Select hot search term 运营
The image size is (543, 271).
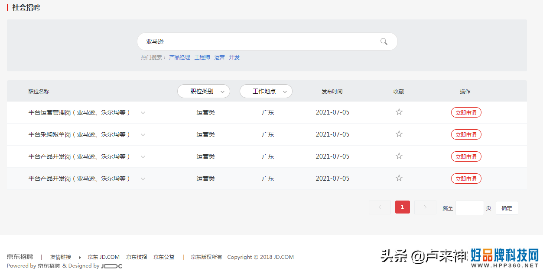click(219, 57)
